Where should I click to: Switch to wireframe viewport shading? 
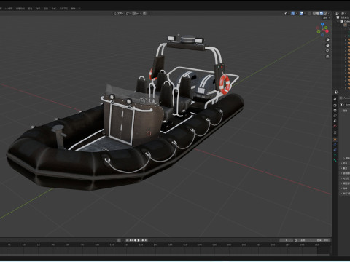click(314, 13)
